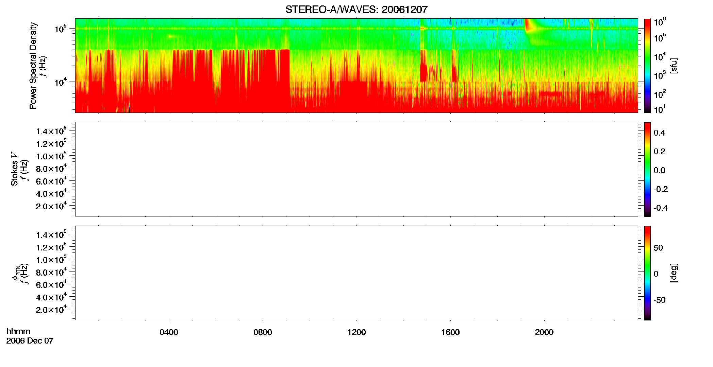Click the Stokes V color bar

point(647,169)
